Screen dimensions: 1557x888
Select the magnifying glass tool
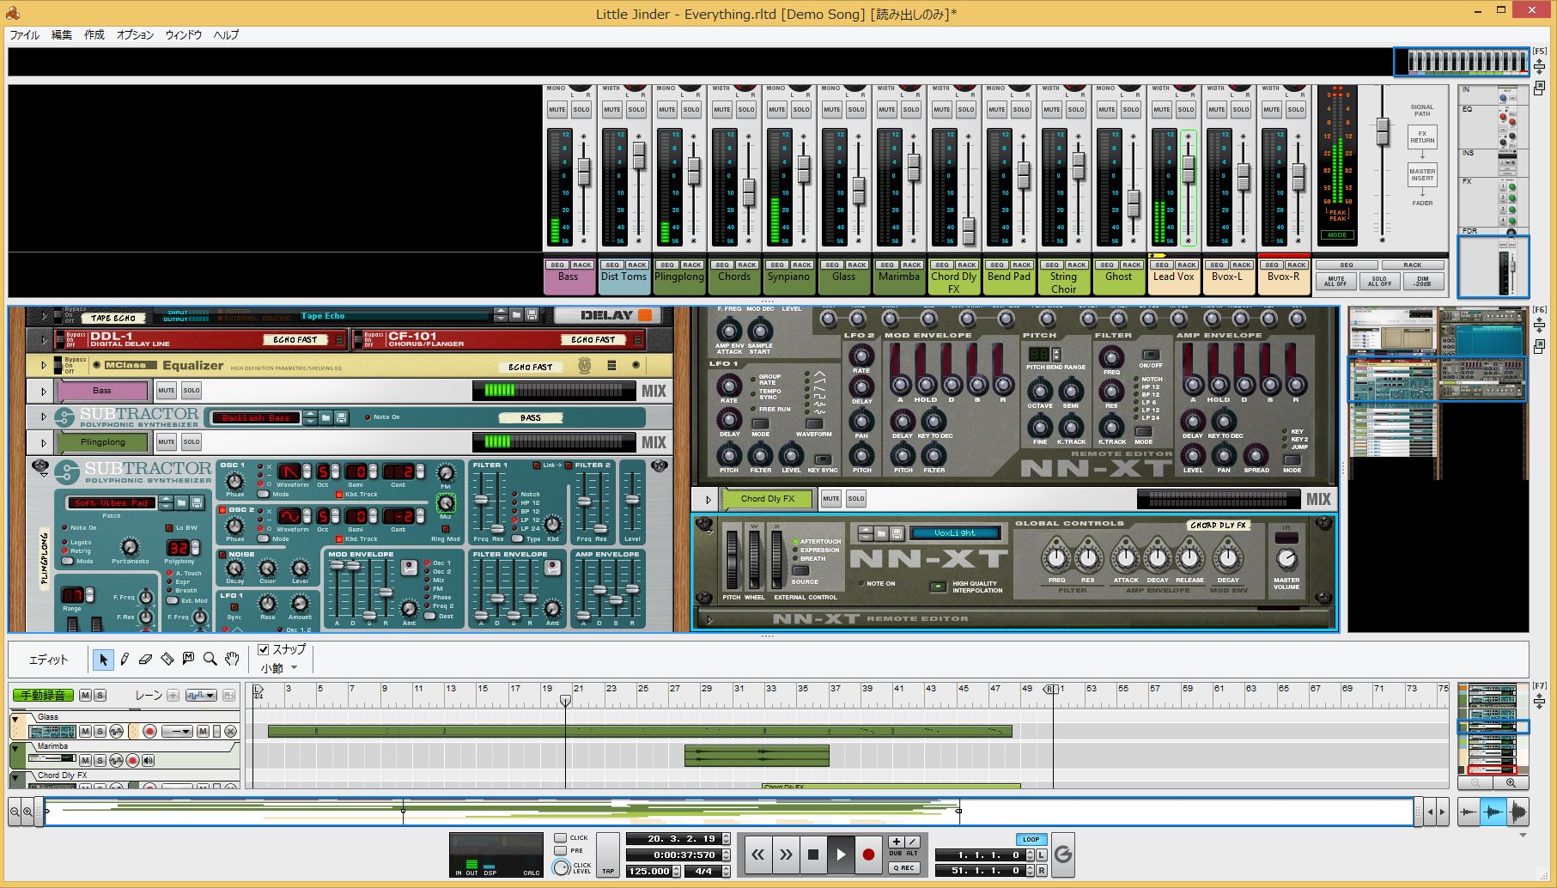[210, 660]
